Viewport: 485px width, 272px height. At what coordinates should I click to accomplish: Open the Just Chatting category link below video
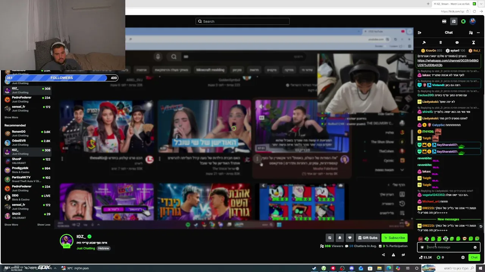click(x=86, y=249)
